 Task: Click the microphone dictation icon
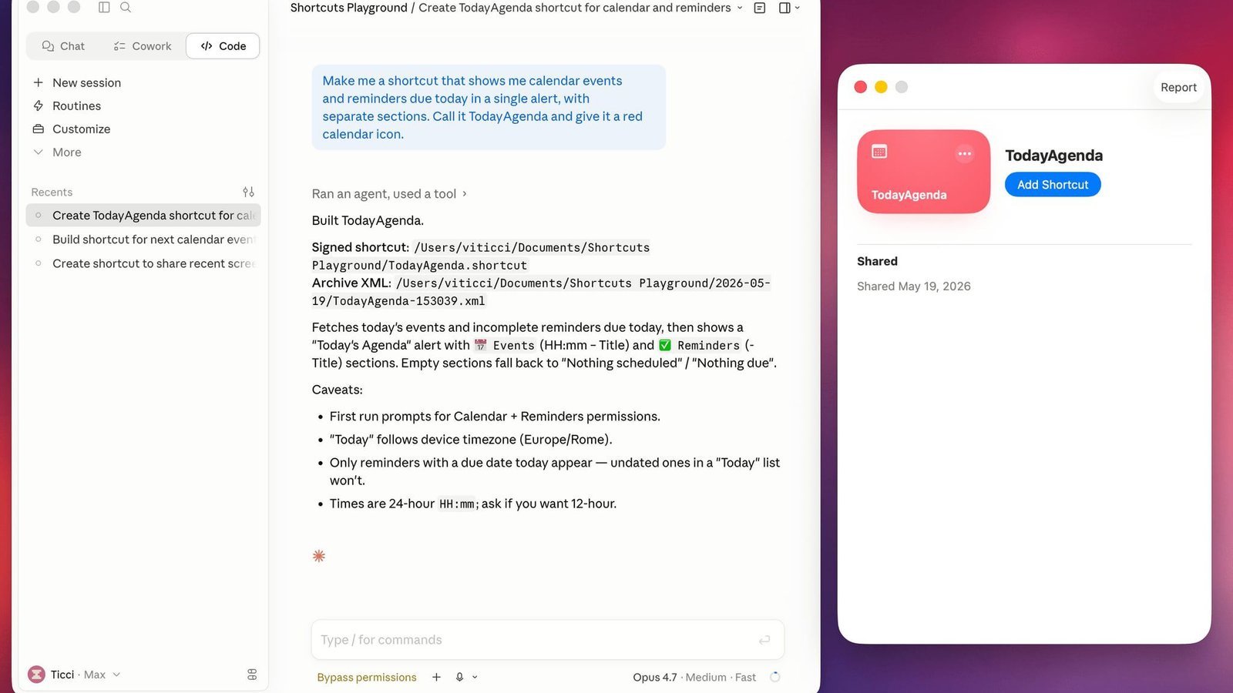459,677
